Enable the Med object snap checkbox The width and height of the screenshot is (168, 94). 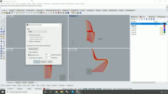click(x=17, y=85)
